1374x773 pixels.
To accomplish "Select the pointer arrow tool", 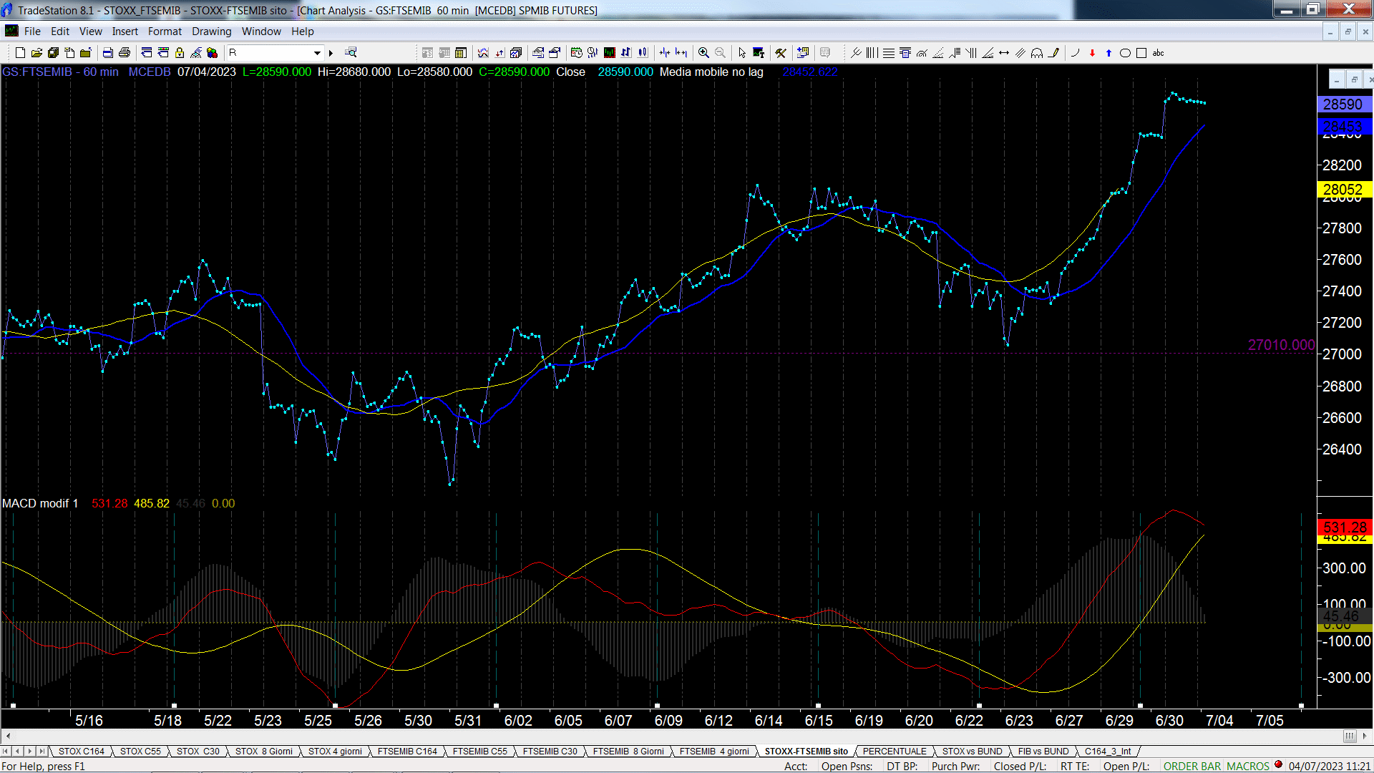I will [742, 53].
